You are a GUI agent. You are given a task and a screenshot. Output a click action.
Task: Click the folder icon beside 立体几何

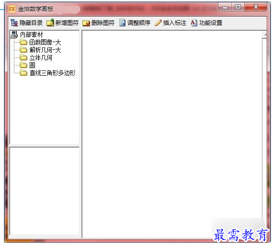(23, 57)
